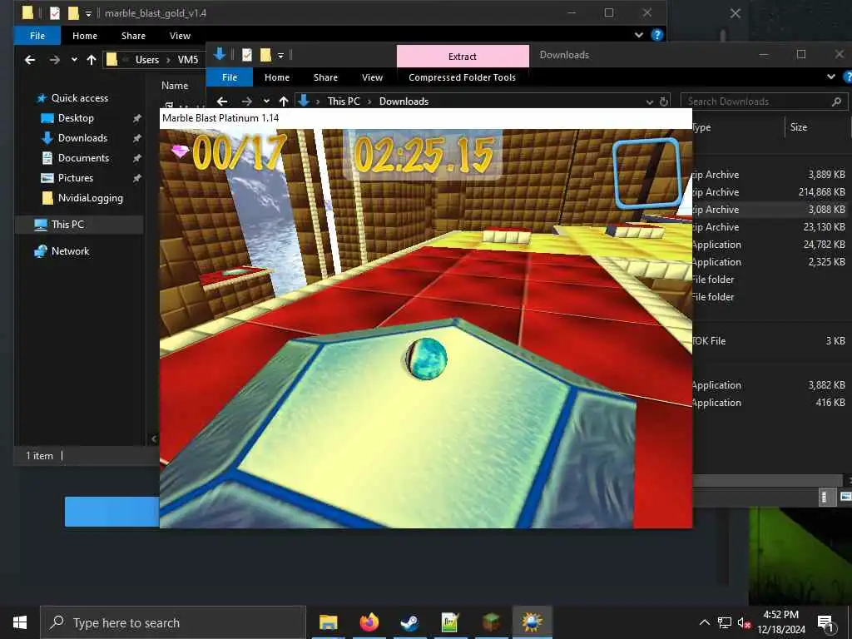Image resolution: width=852 pixels, height=639 pixels.
Task: Expand ribbon chevron in marble_blast_gold window
Action: [x=639, y=35]
